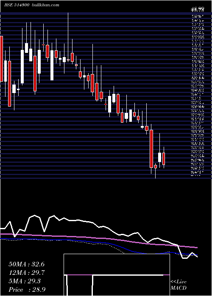This screenshot has height=296, width=212.
Task: Click the BSE 514300 ticker label
Action: pyautogui.click(x=17, y=5)
